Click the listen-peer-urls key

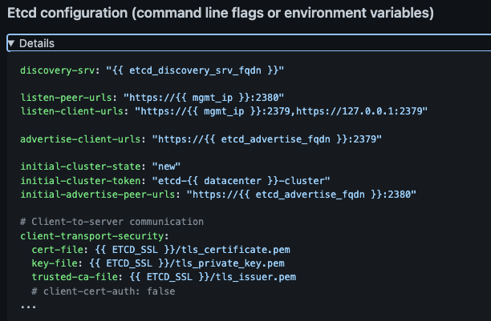66,98
